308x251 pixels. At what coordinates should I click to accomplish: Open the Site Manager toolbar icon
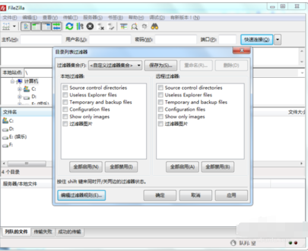6,26
